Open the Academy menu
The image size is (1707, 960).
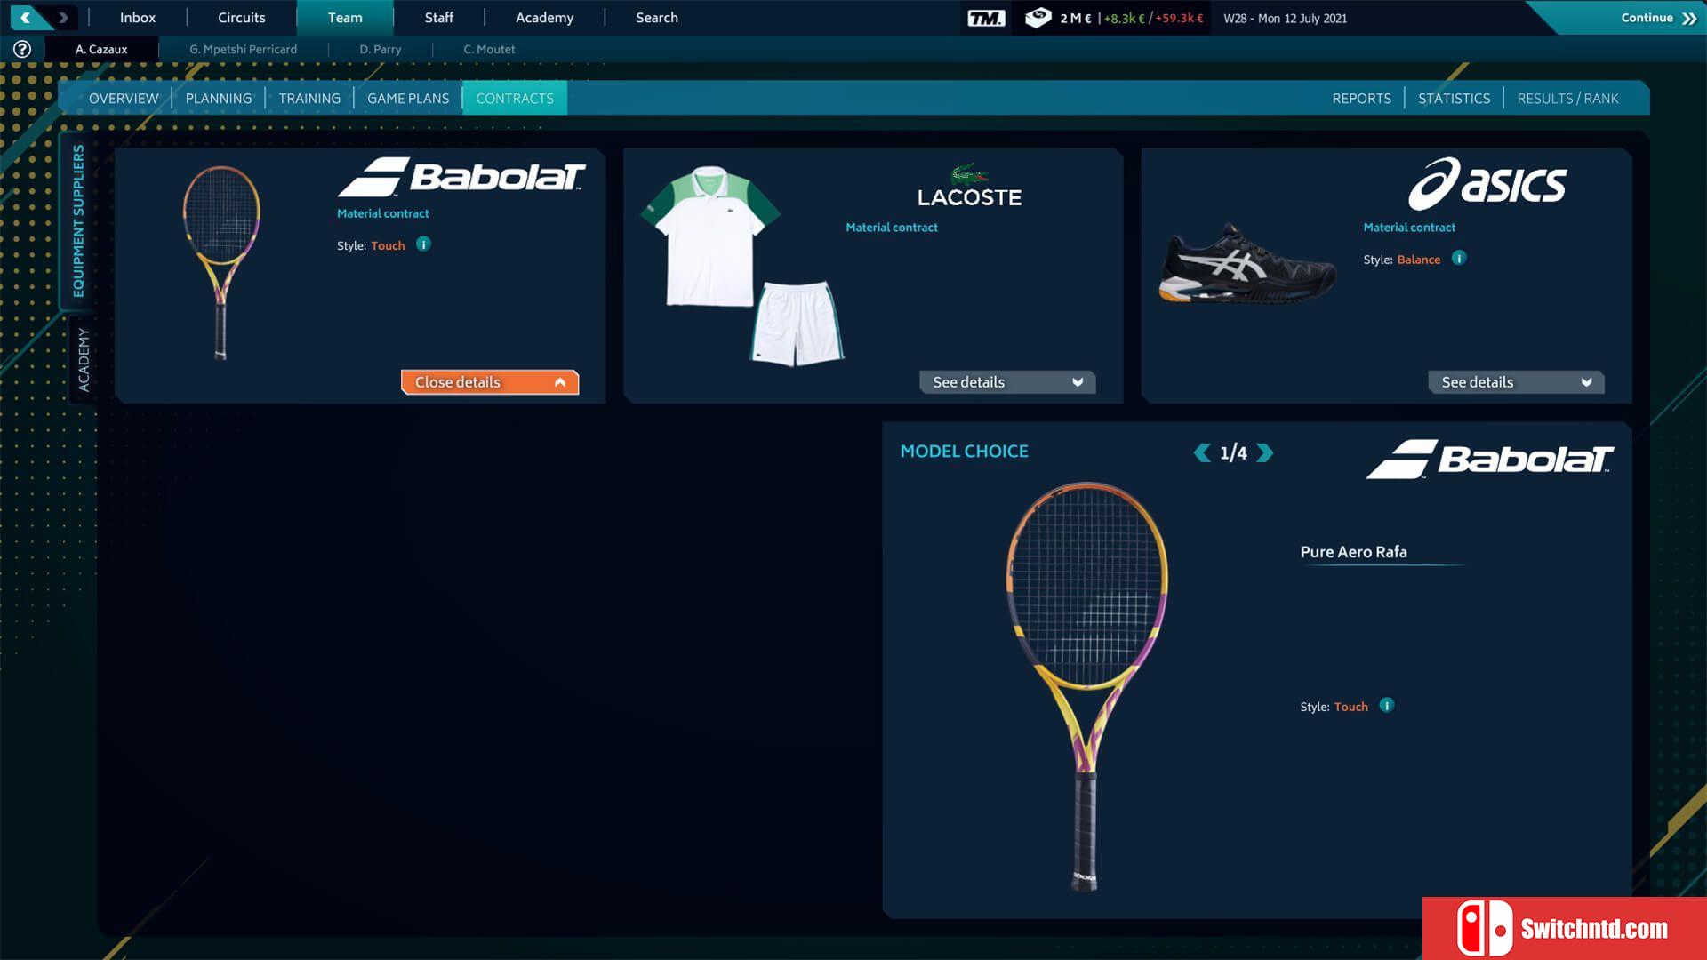pyautogui.click(x=544, y=17)
